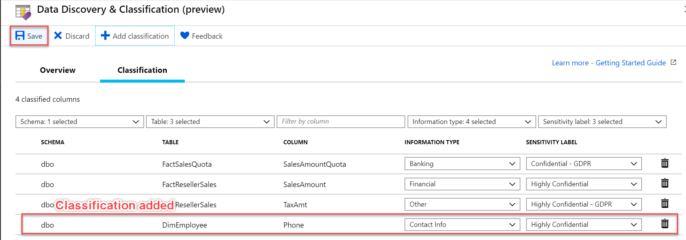This screenshot has height=240, width=686.
Task: Change Confidential - GDPR sensitivity label dropdown
Action: 584,164
